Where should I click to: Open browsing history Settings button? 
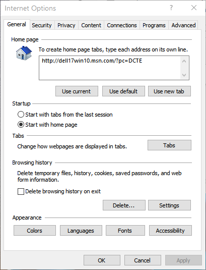click(x=169, y=205)
